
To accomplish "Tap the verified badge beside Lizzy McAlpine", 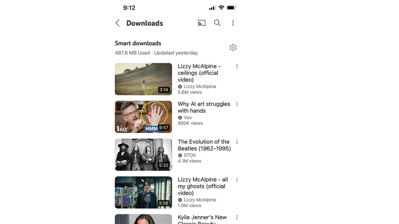I will pyautogui.click(x=179, y=86).
